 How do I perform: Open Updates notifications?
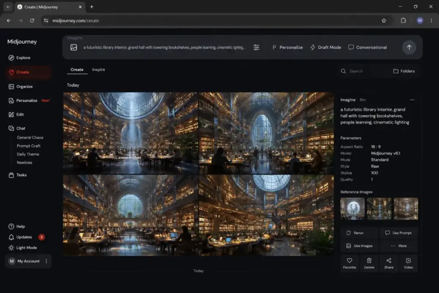click(20, 237)
